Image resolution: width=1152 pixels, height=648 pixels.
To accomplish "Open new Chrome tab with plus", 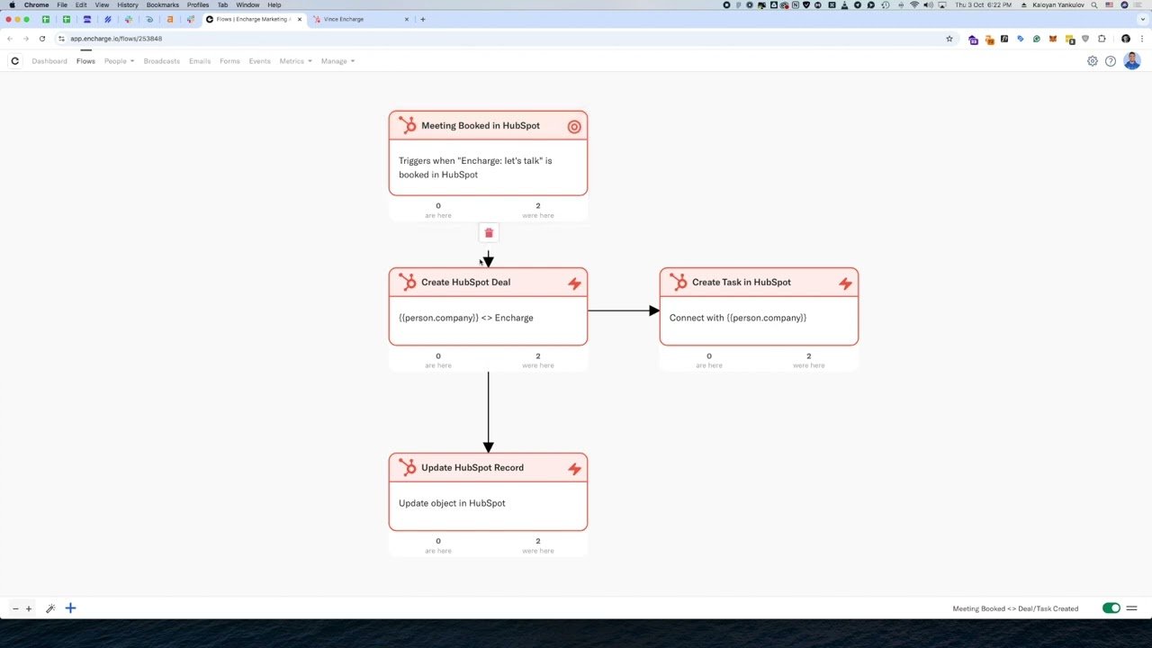I will pyautogui.click(x=423, y=19).
